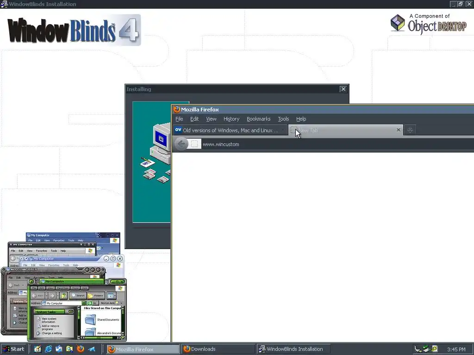Switch to WindowBlinds Installation taskbar button
The width and height of the screenshot is (474, 355).
tap(293, 349)
